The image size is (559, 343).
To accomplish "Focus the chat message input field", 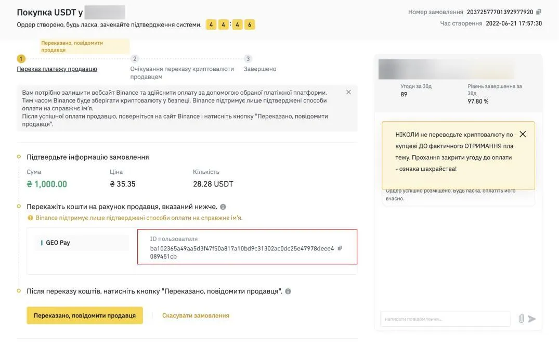I will [445, 319].
